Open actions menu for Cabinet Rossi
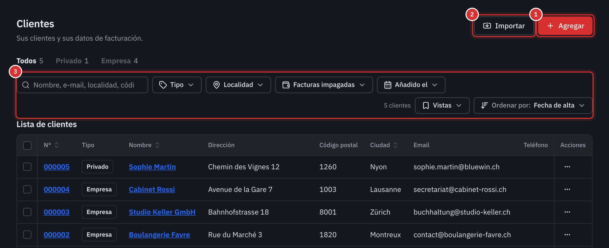 click(567, 189)
